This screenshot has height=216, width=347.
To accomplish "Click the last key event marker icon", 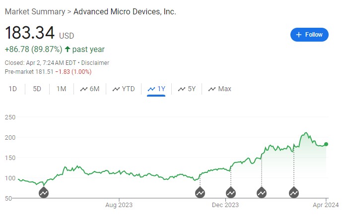I will [x=294, y=192].
